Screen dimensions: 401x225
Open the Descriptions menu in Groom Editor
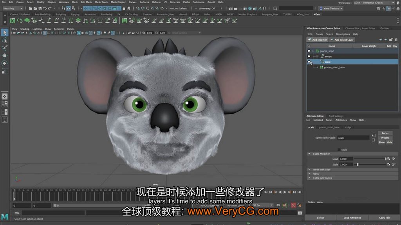point(343,34)
